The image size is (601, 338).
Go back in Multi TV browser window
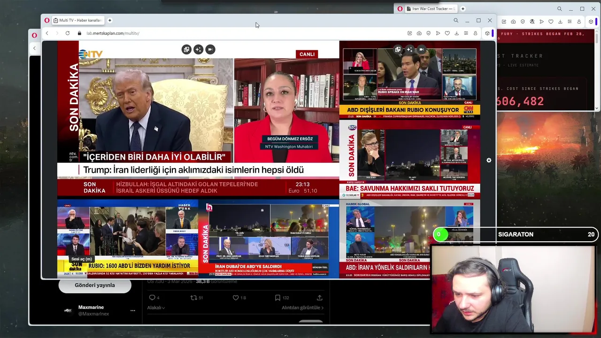pos(47,33)
